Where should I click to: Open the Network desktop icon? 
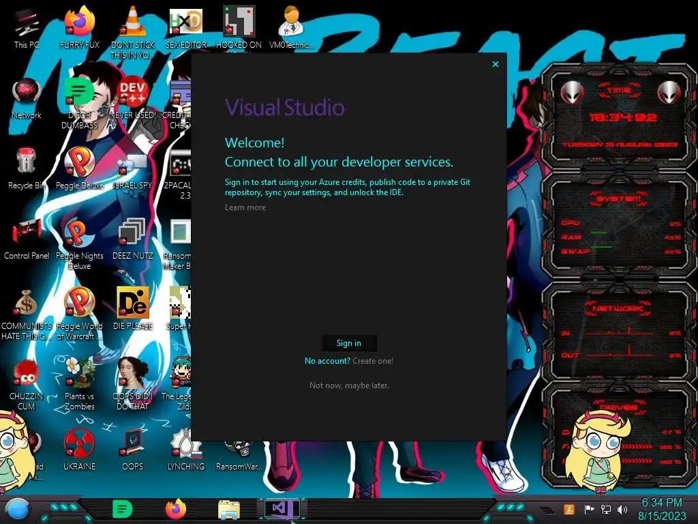[x=27, y=99]
